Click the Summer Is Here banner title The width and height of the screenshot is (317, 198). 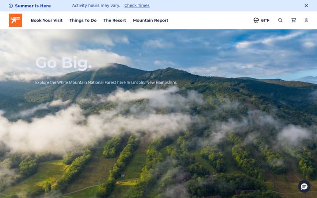coord(33,6)
